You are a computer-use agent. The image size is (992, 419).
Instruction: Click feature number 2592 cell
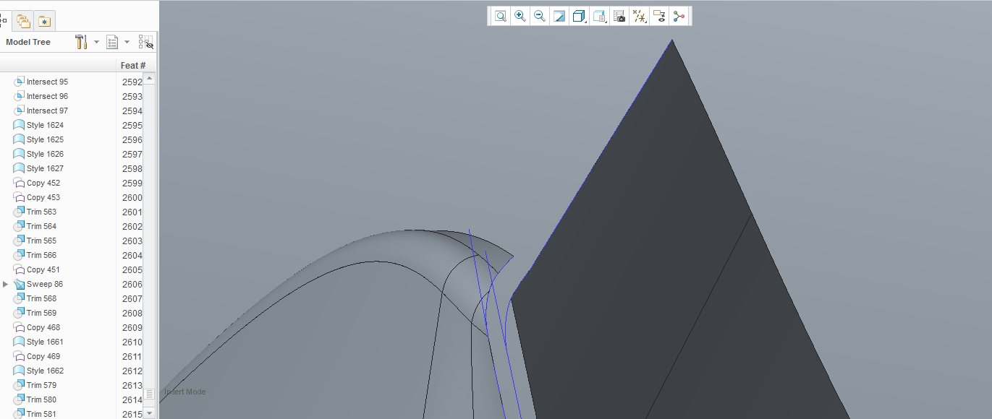(132, 82)
